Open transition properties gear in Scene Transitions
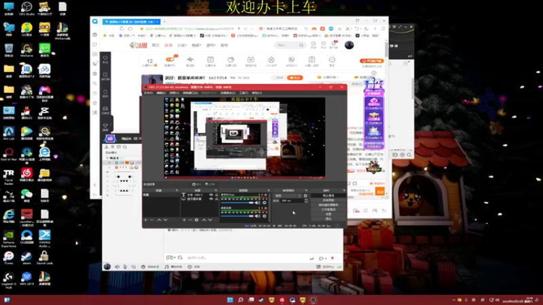The height and width of the screenshot is (305, 543). point(305,196)
